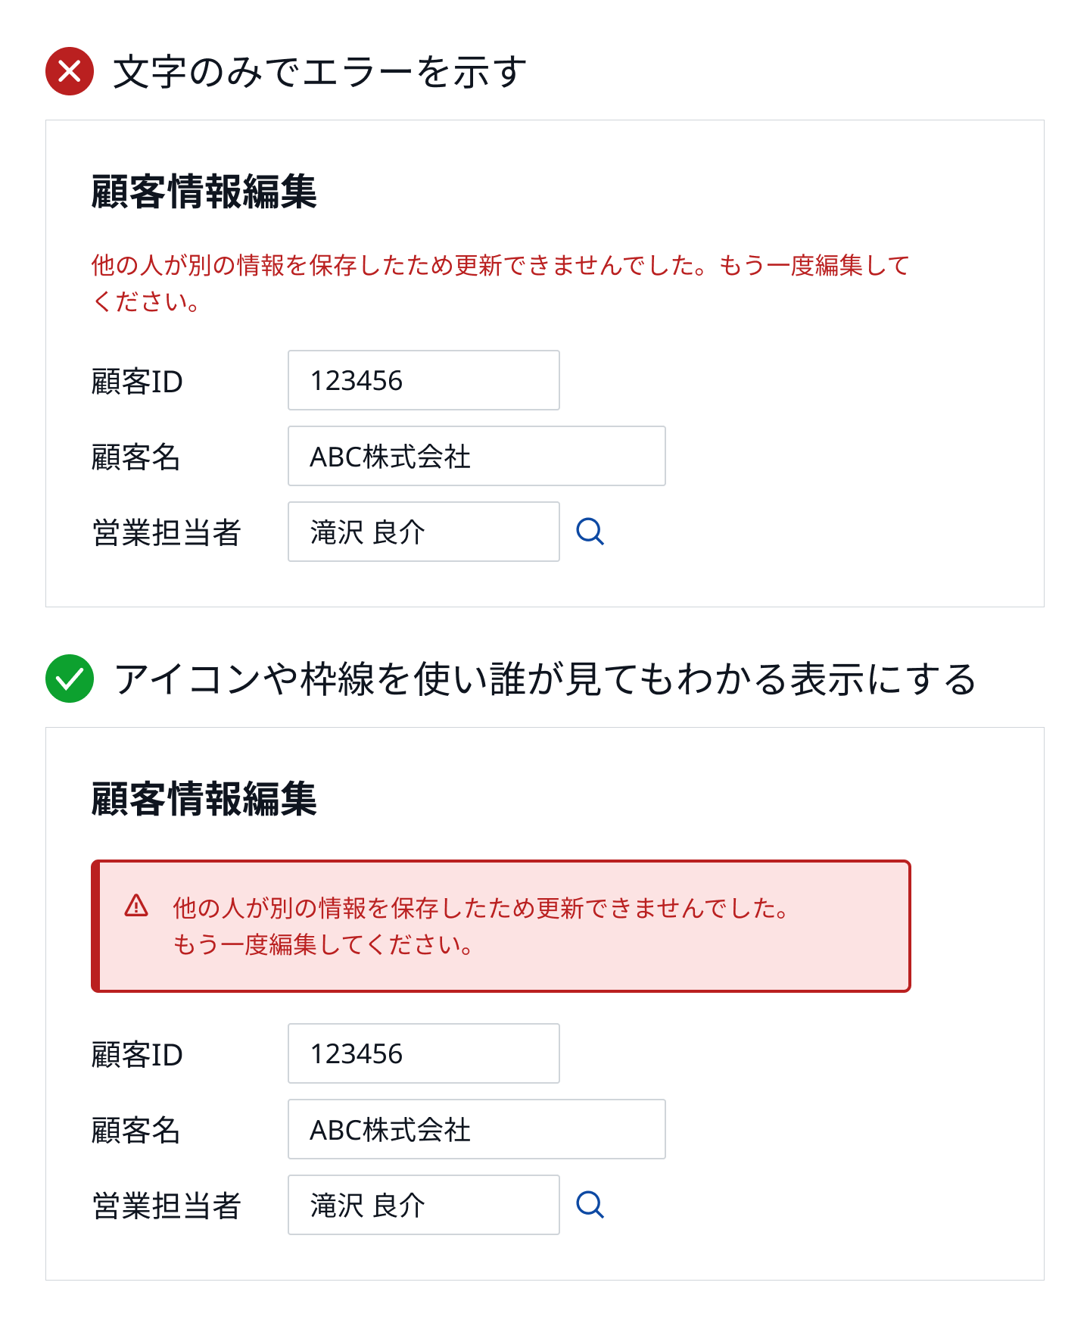Click the 営業担当者 label in the bottom form
Screen dimensions: 1090x1326
tap(167, 1206)
